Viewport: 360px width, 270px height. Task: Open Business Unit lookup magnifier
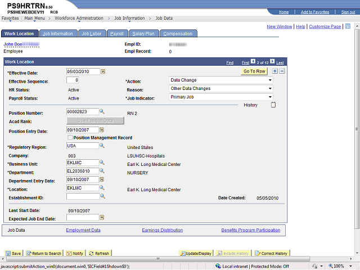(102, 163)
